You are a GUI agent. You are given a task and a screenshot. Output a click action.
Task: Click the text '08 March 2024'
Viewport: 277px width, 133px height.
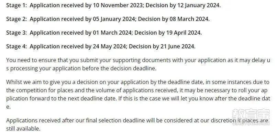pyautogui.click(x=189, y=19)
